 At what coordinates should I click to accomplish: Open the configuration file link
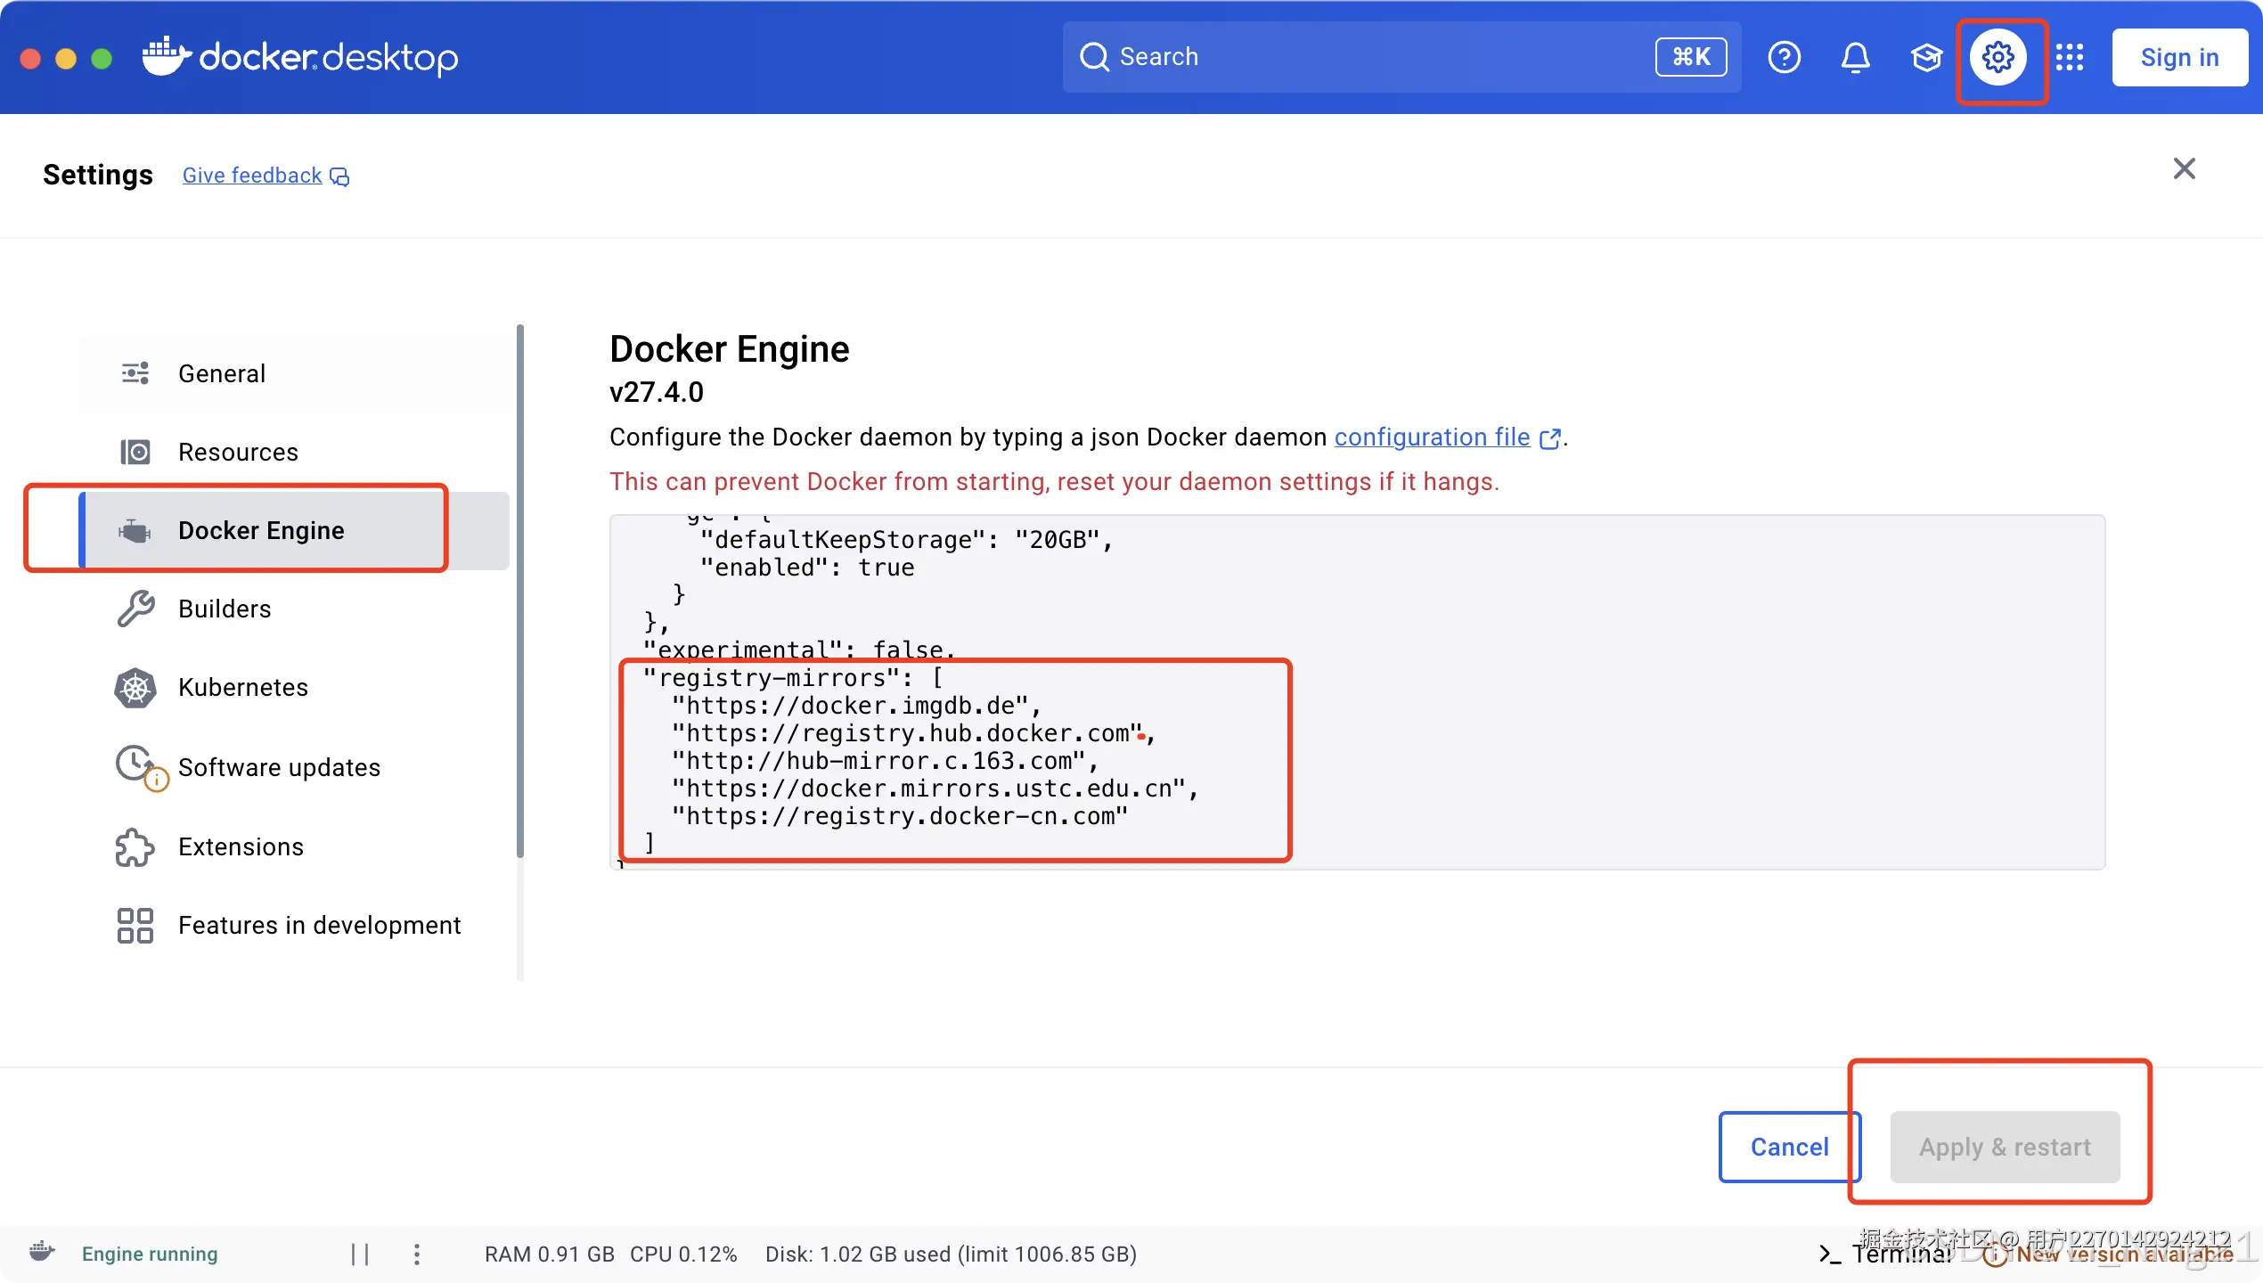[x=1432, y=437]
